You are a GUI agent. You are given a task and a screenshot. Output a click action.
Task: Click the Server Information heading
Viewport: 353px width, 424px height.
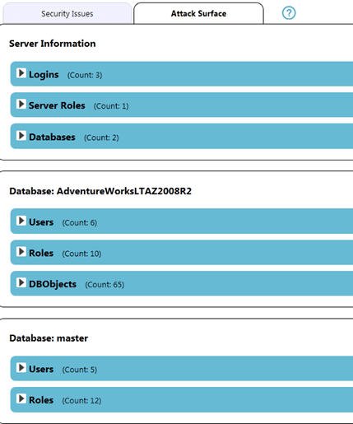[x=53, y=44]
